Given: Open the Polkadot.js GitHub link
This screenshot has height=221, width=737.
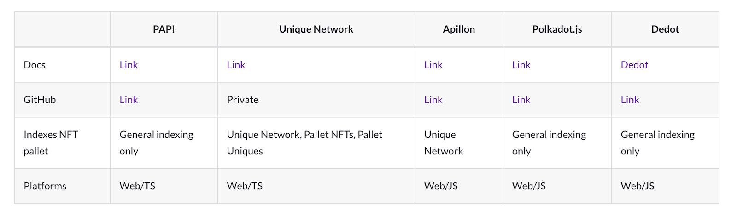Looking at the screenshot, I should [x=521, y=100].
